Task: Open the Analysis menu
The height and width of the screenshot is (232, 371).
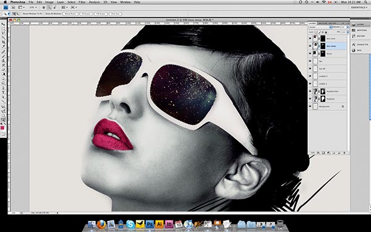Action: 94,2
